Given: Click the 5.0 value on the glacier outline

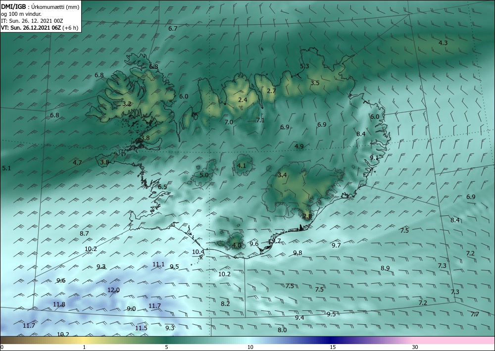Looking at the screenshot, I should coord(204,175).
